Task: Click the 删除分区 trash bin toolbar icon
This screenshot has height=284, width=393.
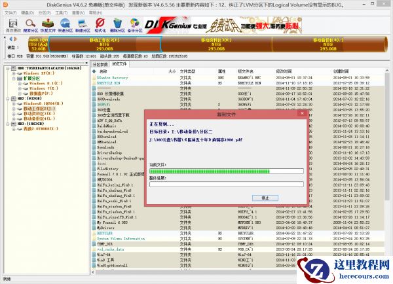Action: tap(117, 24)
